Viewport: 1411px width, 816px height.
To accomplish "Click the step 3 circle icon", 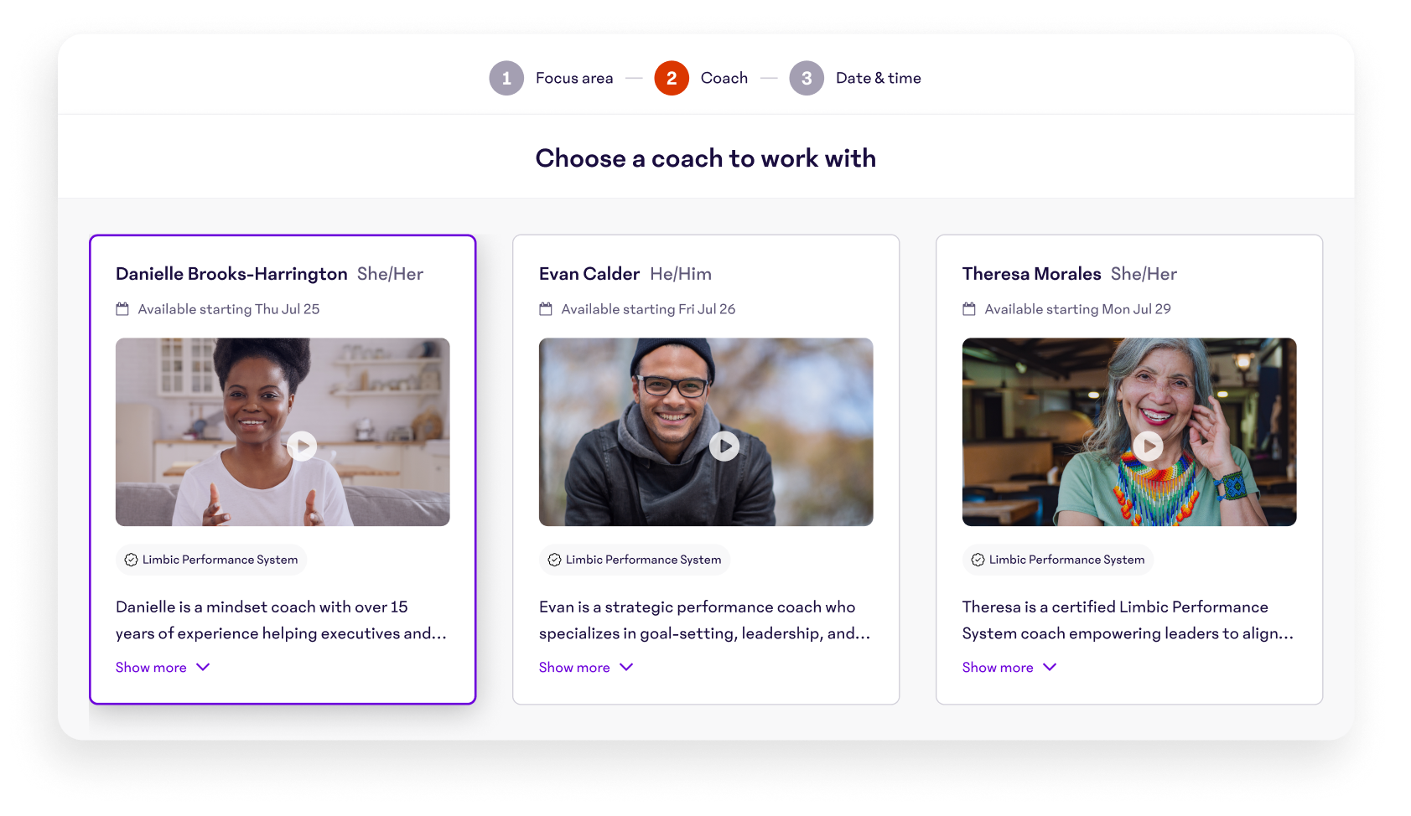I will point(807,78).
